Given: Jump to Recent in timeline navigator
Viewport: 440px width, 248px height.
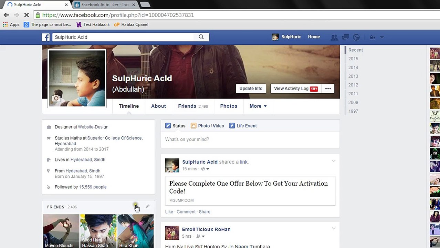Looking at the screenshot, I should (x=356, y=50).
